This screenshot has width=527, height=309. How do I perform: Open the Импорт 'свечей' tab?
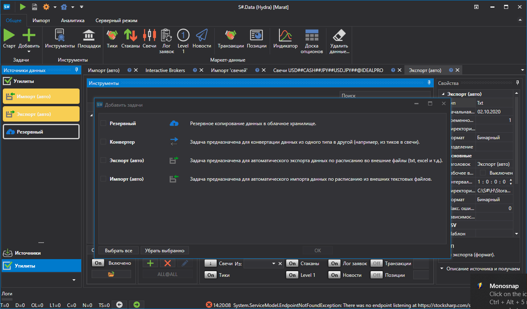229,70
